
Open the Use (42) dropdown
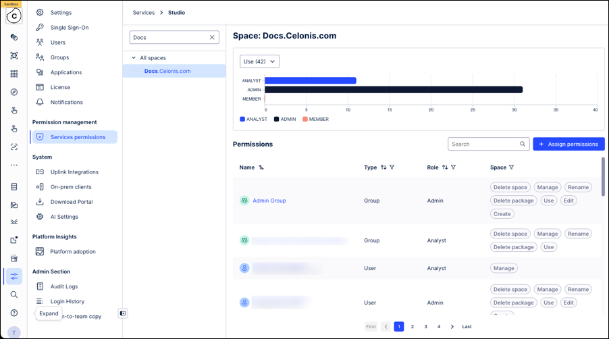[x=259, y=61]
